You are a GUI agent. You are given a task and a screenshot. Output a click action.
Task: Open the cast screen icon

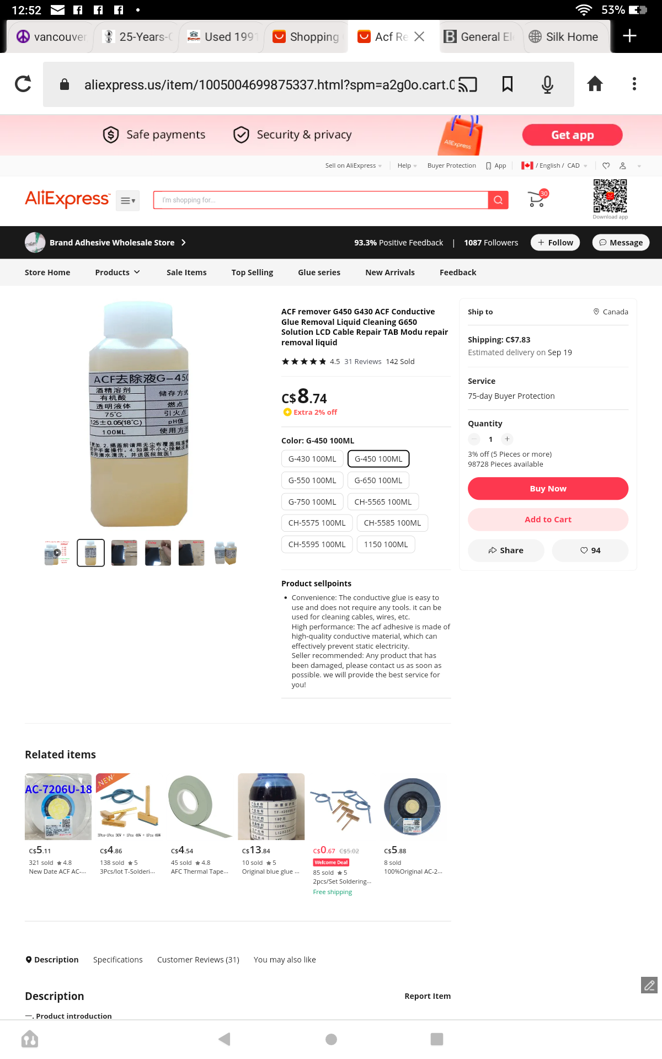tap(468, 84)
